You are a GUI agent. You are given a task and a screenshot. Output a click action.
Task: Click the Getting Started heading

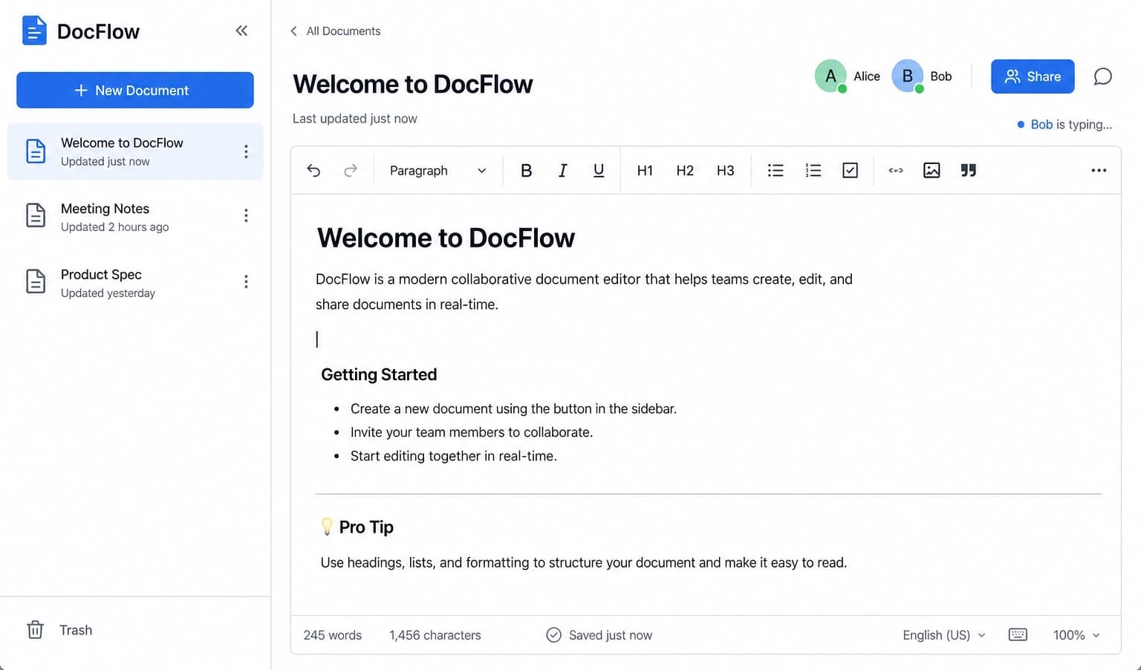pos(379,374)
